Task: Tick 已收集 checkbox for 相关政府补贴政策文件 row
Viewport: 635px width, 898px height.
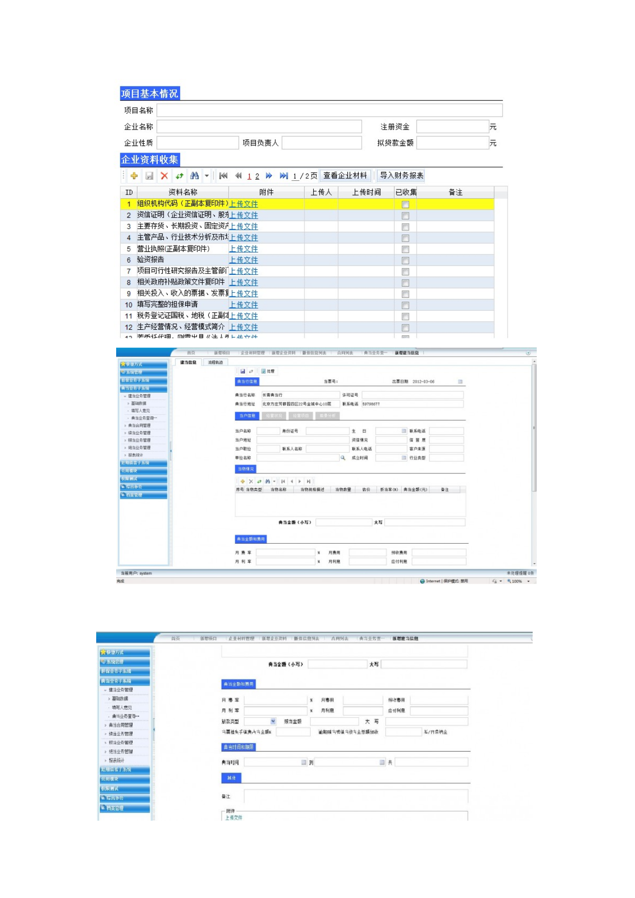Action: [405, 283]
